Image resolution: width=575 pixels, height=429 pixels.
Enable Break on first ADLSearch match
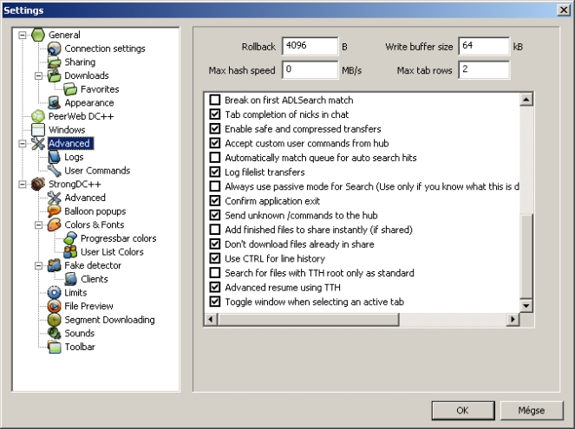coord(215,101)
